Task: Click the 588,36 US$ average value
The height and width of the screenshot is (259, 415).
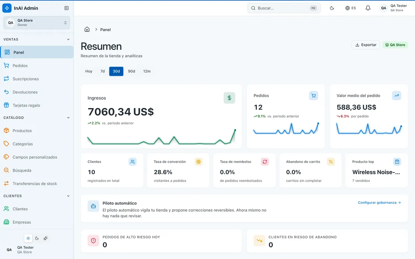Action: coord(356,107)
